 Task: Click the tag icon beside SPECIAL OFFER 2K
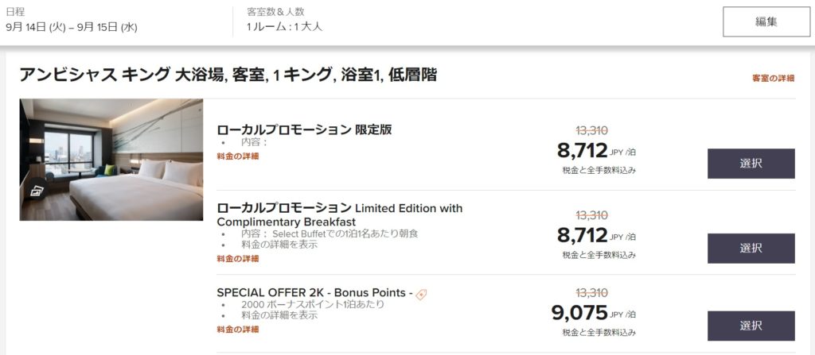pyautogui.click(x=421, y=294)
